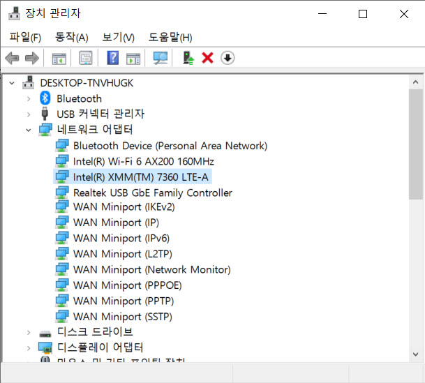This screenshot has width=425, height=383.
Task: Click the scrollbar up arrow
Action: (x=415, y=82)
